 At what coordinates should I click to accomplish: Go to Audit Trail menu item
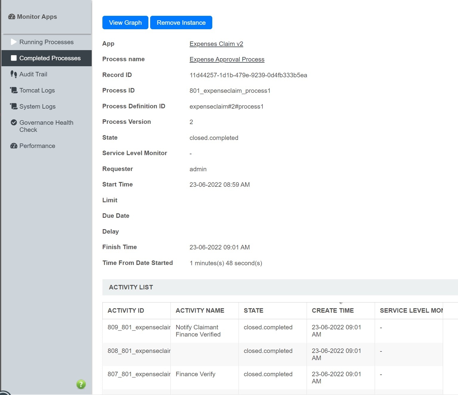(x=33, y=74)
